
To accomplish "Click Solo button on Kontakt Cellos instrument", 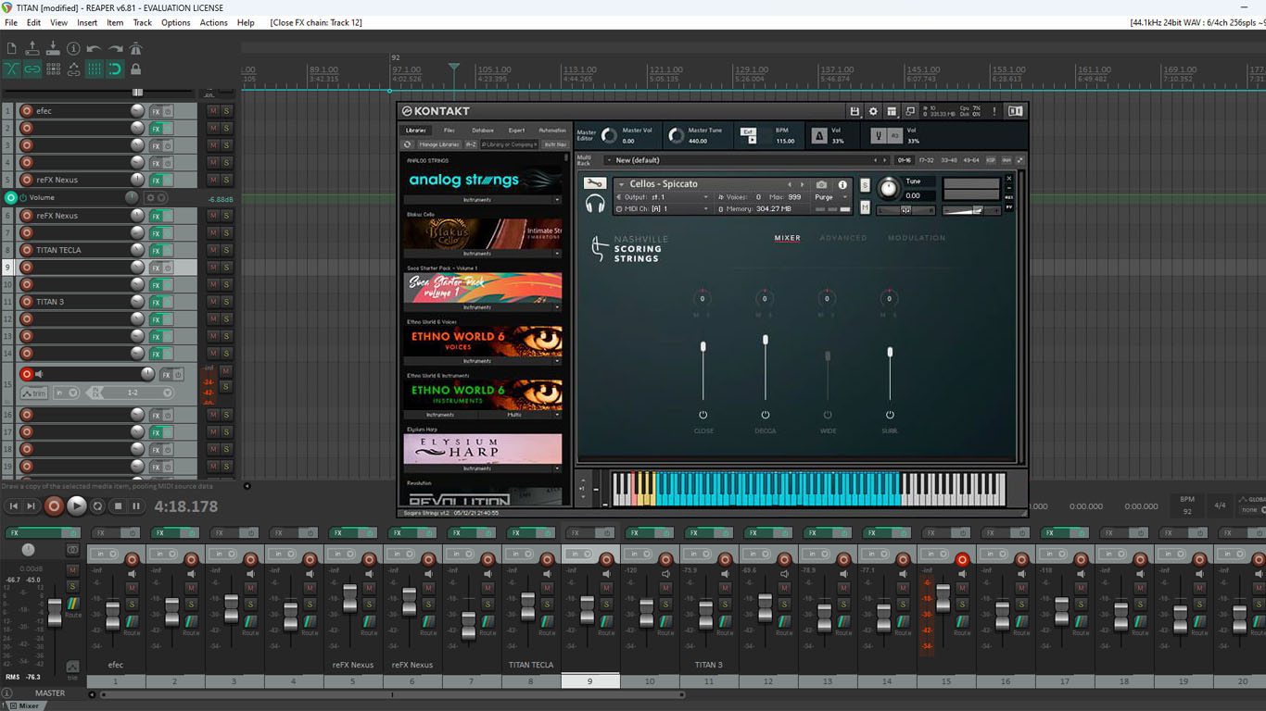I will tap(865, 185).
